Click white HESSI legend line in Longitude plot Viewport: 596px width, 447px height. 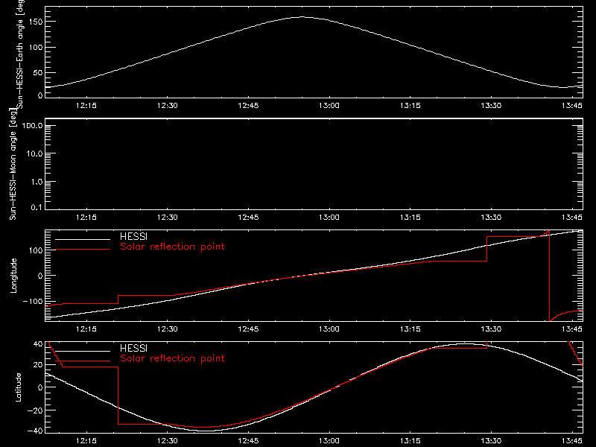83,239
